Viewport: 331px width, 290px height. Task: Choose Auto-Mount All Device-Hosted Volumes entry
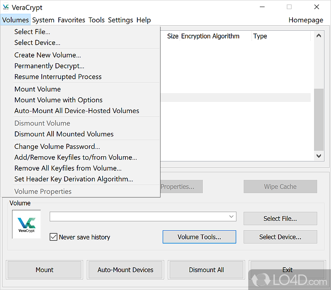(x=80, y=111)
